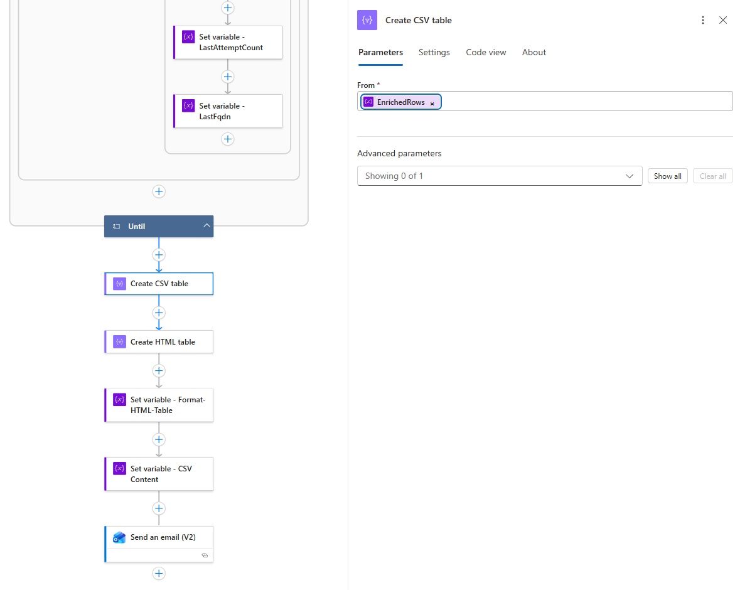This screenshot has width=735, height=590.
Task: Click the Send an email (V2) Outlook icon
Action: point(119,537)
